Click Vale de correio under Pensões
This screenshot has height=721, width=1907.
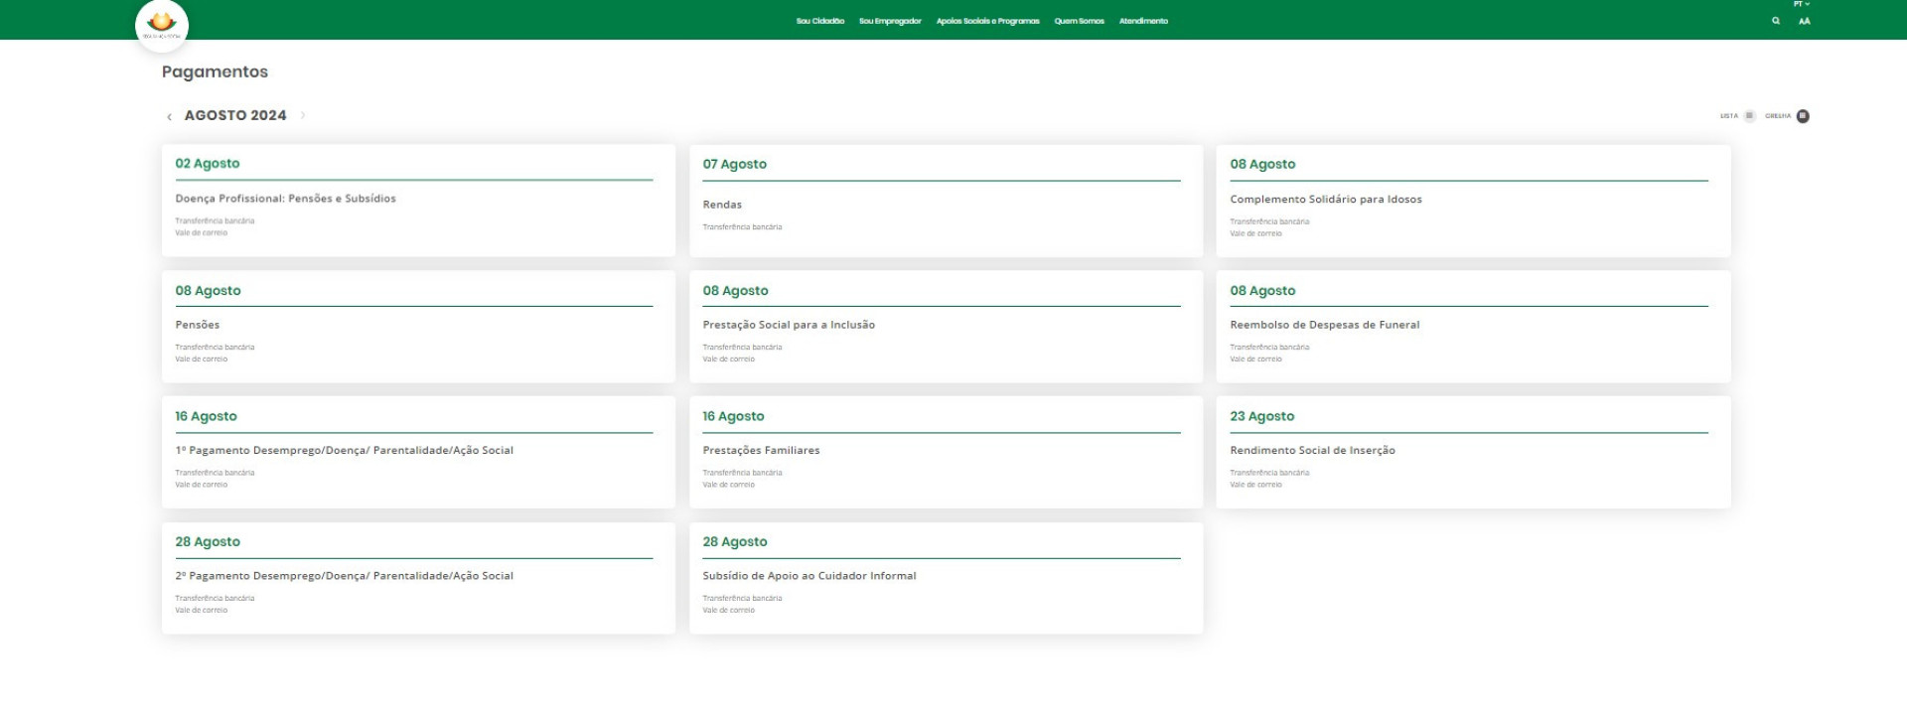[202, 360]
